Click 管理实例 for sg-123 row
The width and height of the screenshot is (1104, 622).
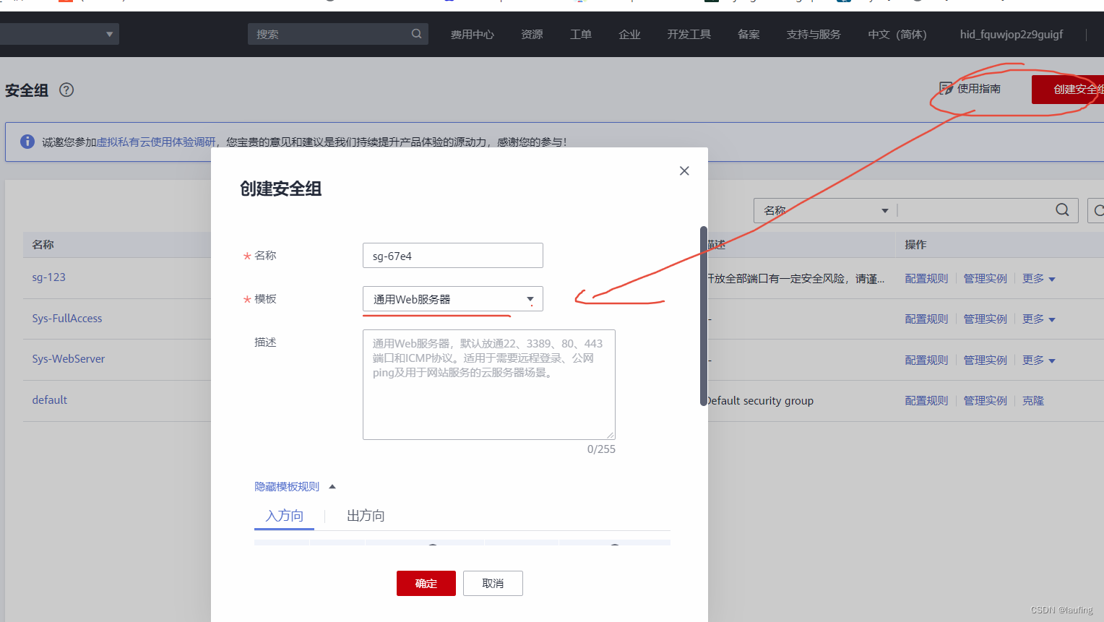(985, 279)
